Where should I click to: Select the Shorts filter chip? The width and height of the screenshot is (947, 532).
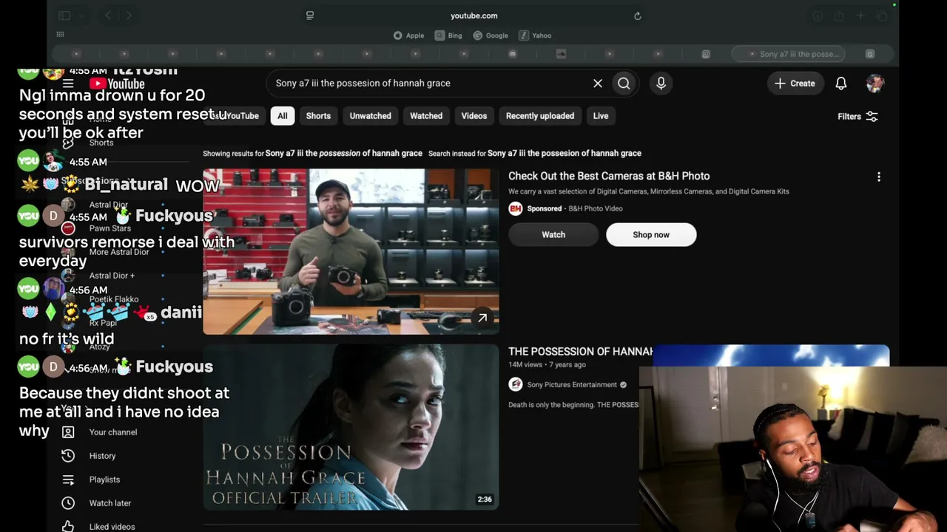click(x=318, y=116)
